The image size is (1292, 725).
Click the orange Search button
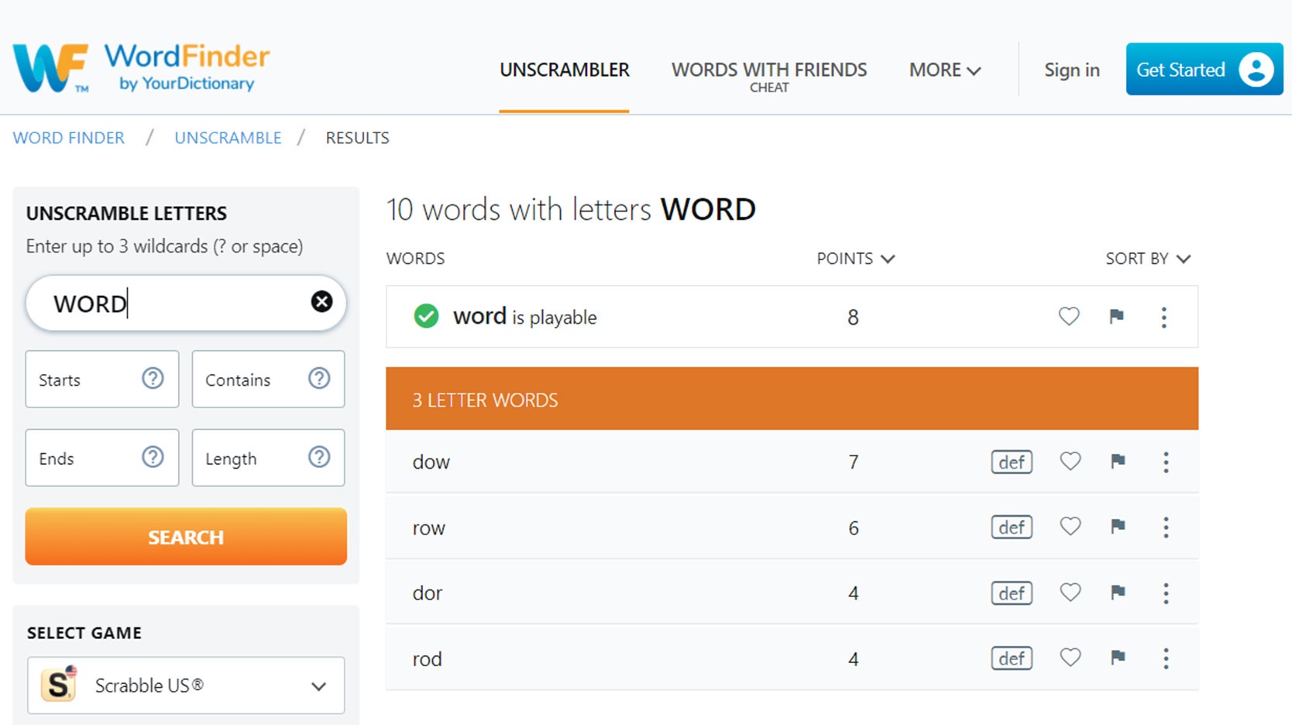tap(186, 536)
